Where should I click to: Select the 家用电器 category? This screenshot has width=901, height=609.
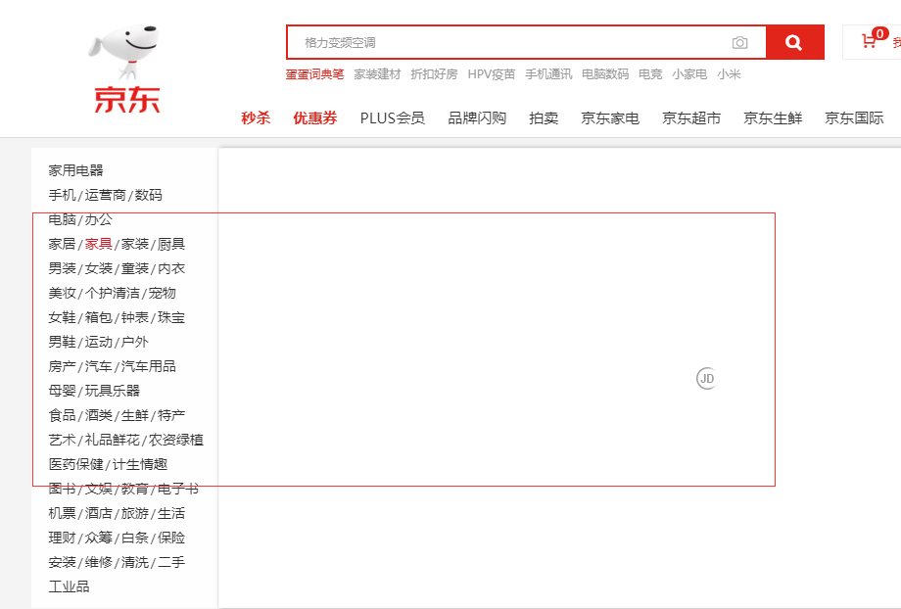(x=75, y=170)
